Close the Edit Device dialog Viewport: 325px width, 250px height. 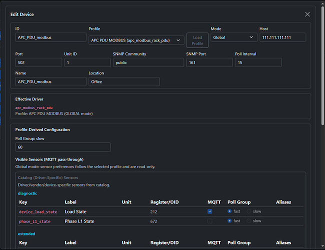pyautogui.click(x=307, y=14)
